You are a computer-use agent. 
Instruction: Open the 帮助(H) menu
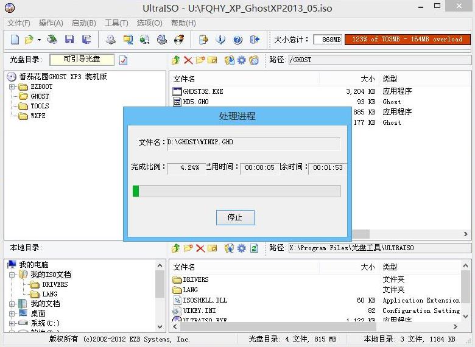coord(183,23)
